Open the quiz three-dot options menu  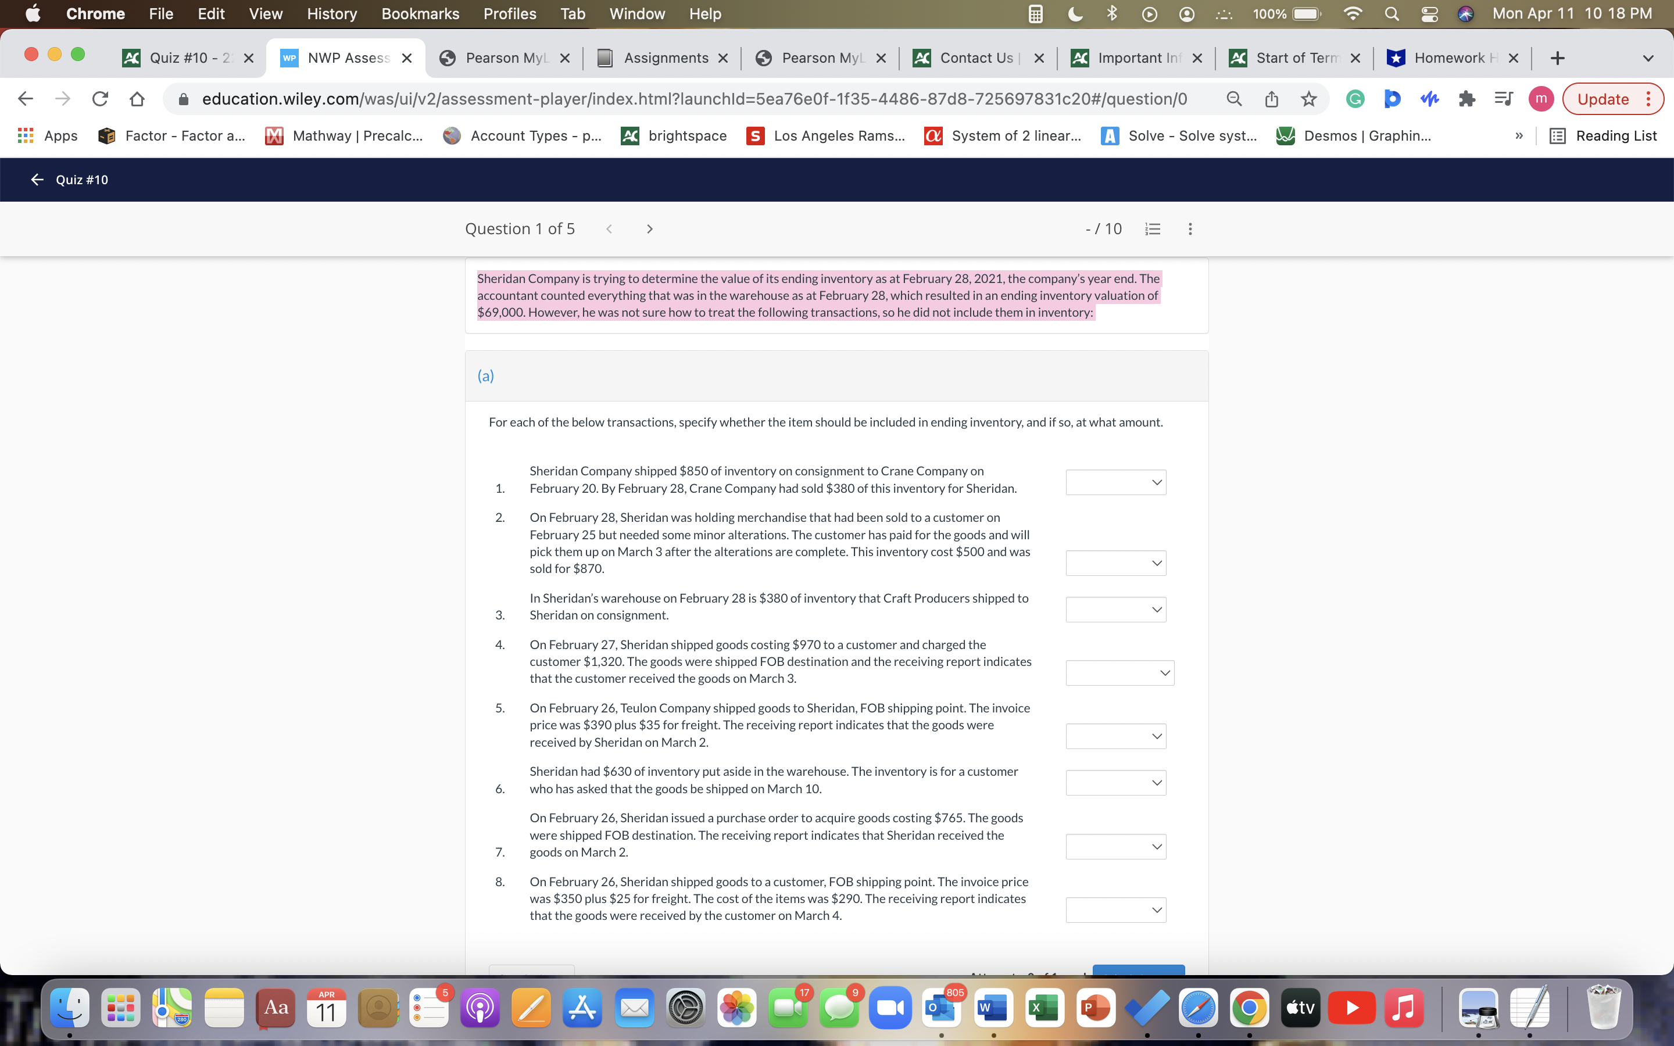1190,228
